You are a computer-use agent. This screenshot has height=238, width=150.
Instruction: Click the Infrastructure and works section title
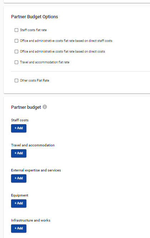[31, 220]
